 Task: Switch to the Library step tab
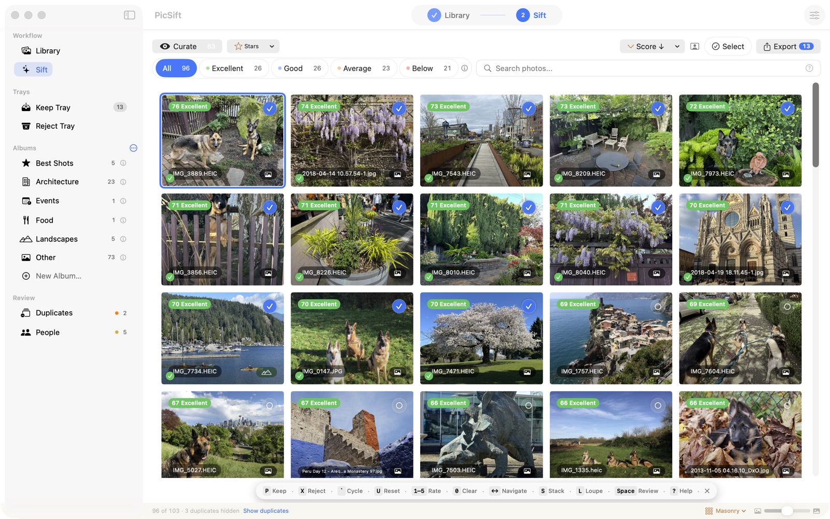coord(449,15)
